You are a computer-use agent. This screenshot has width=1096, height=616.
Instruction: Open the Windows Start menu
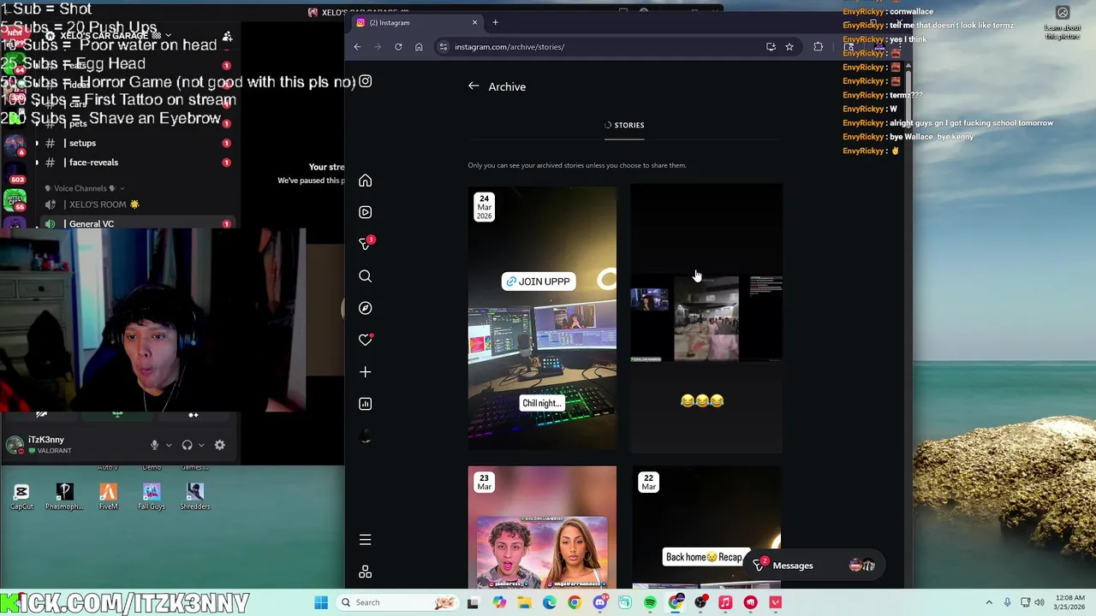(321, 602)
